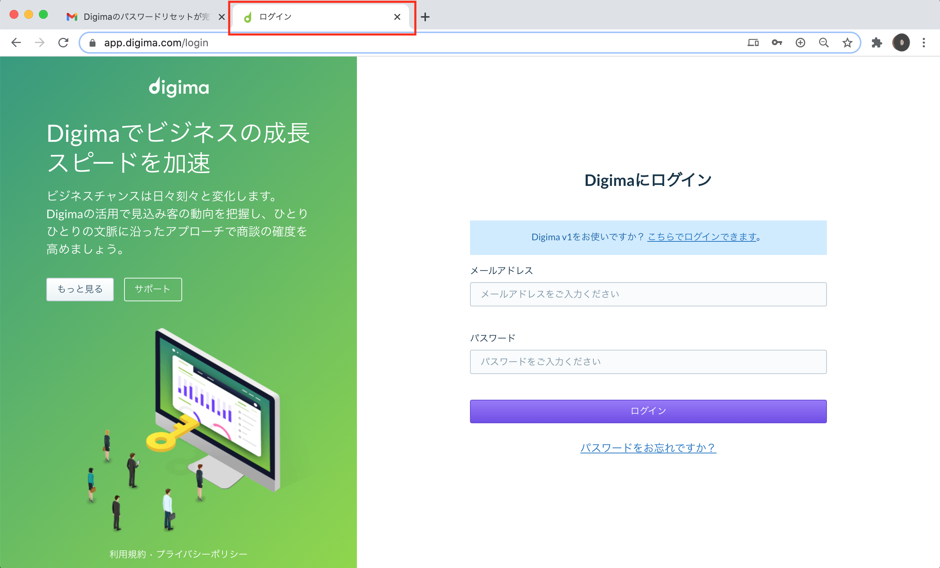Click the zoom magnifier icon
This screenshot has width=940, height=568.
pos(824,43)
